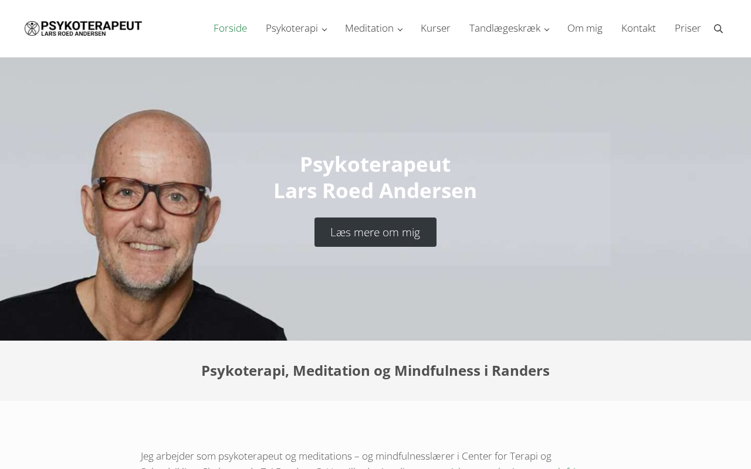751x469 pixels.
Task: Open the search magnifier icon
Action: click(x=718, y=29)
